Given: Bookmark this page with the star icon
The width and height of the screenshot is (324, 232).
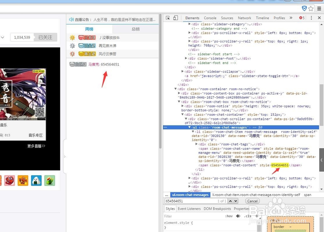Looking at the screenshot, I should tap(311, 8).
